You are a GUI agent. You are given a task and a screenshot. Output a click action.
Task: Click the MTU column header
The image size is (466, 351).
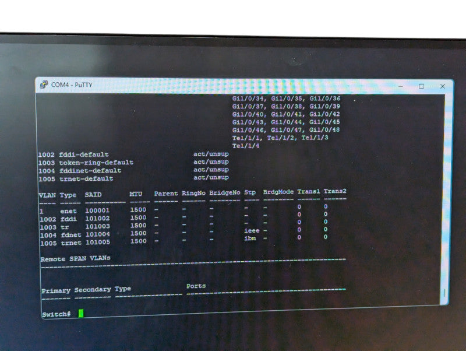[x=136, y=194]
